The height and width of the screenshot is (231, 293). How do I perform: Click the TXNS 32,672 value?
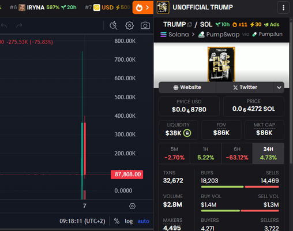coord(173,181)
